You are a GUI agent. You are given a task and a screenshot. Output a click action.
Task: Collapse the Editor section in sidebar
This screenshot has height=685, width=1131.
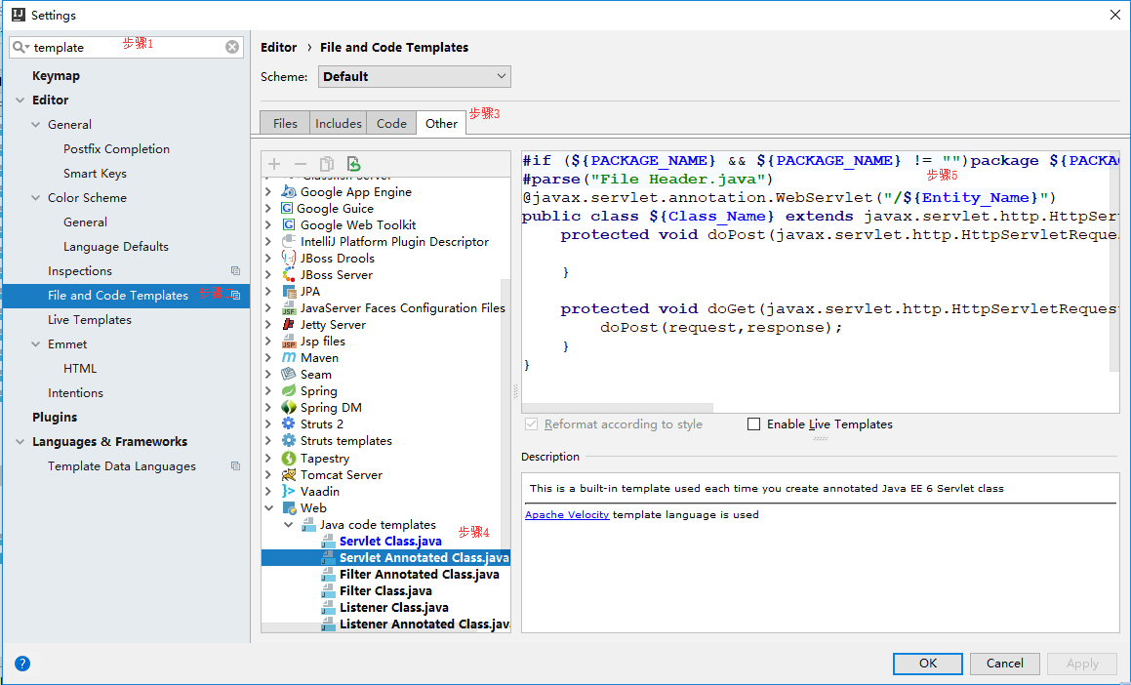20,101
